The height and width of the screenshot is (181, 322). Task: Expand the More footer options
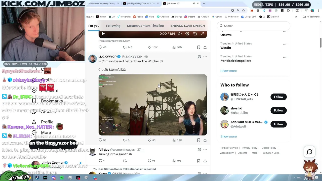pyautogui.click(x=256, y=153)
